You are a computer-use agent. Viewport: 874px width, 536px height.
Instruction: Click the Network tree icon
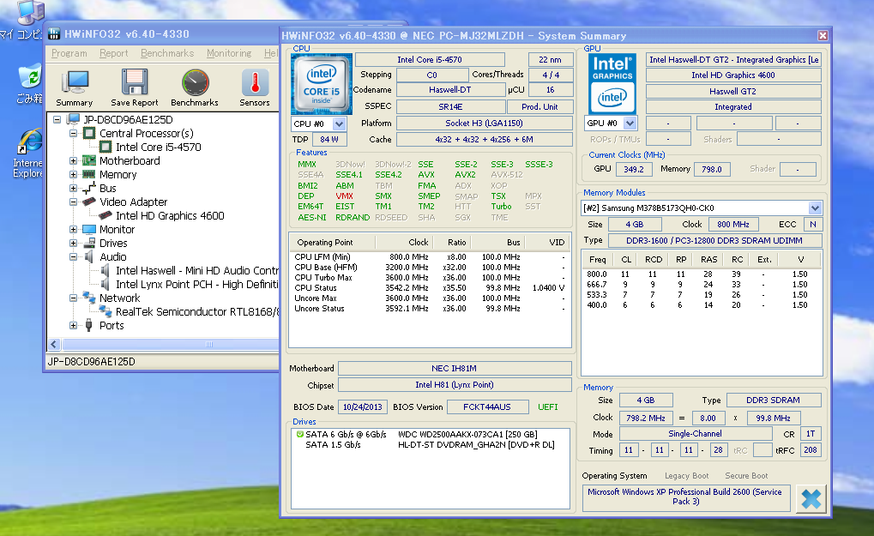point(89,298)
